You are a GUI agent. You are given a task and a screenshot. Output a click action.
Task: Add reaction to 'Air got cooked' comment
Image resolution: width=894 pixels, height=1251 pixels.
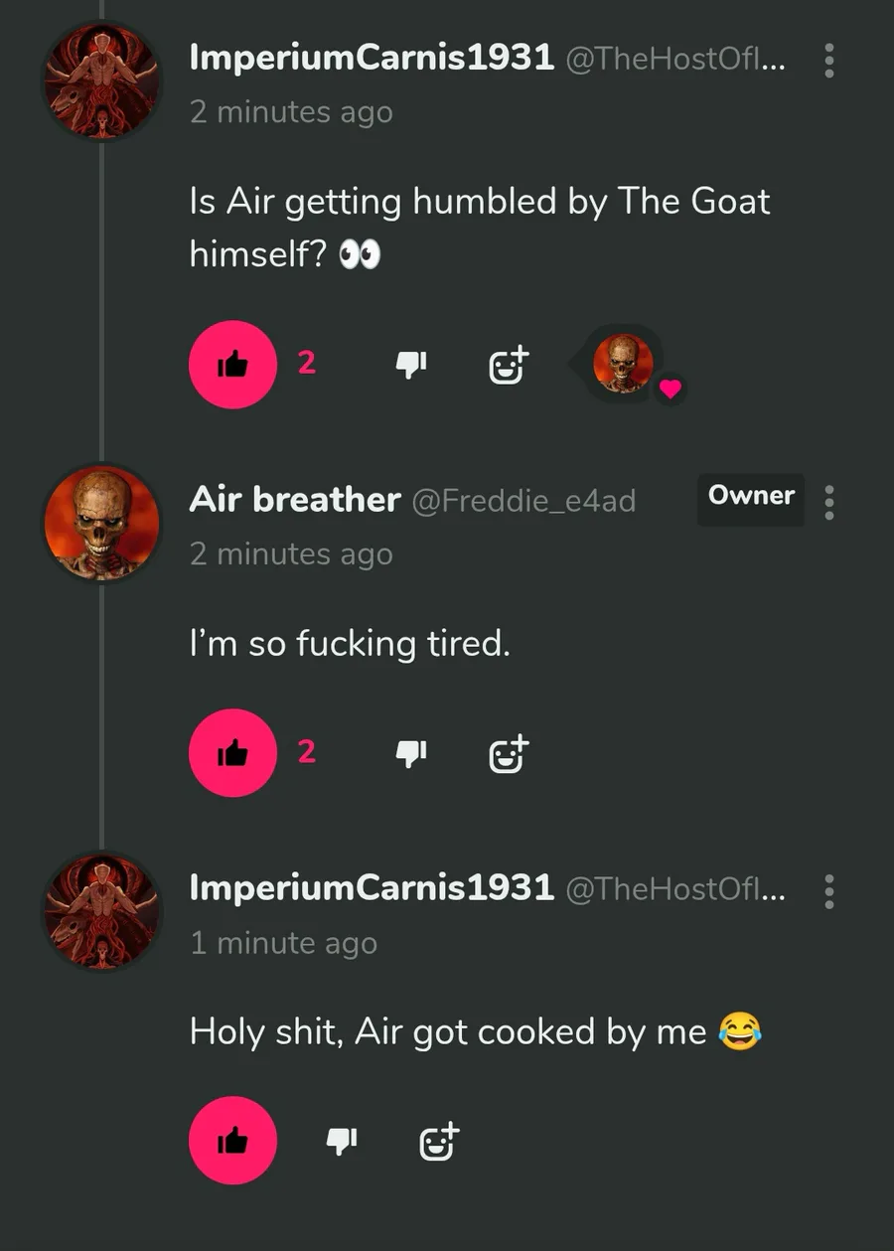point(439,1142)
